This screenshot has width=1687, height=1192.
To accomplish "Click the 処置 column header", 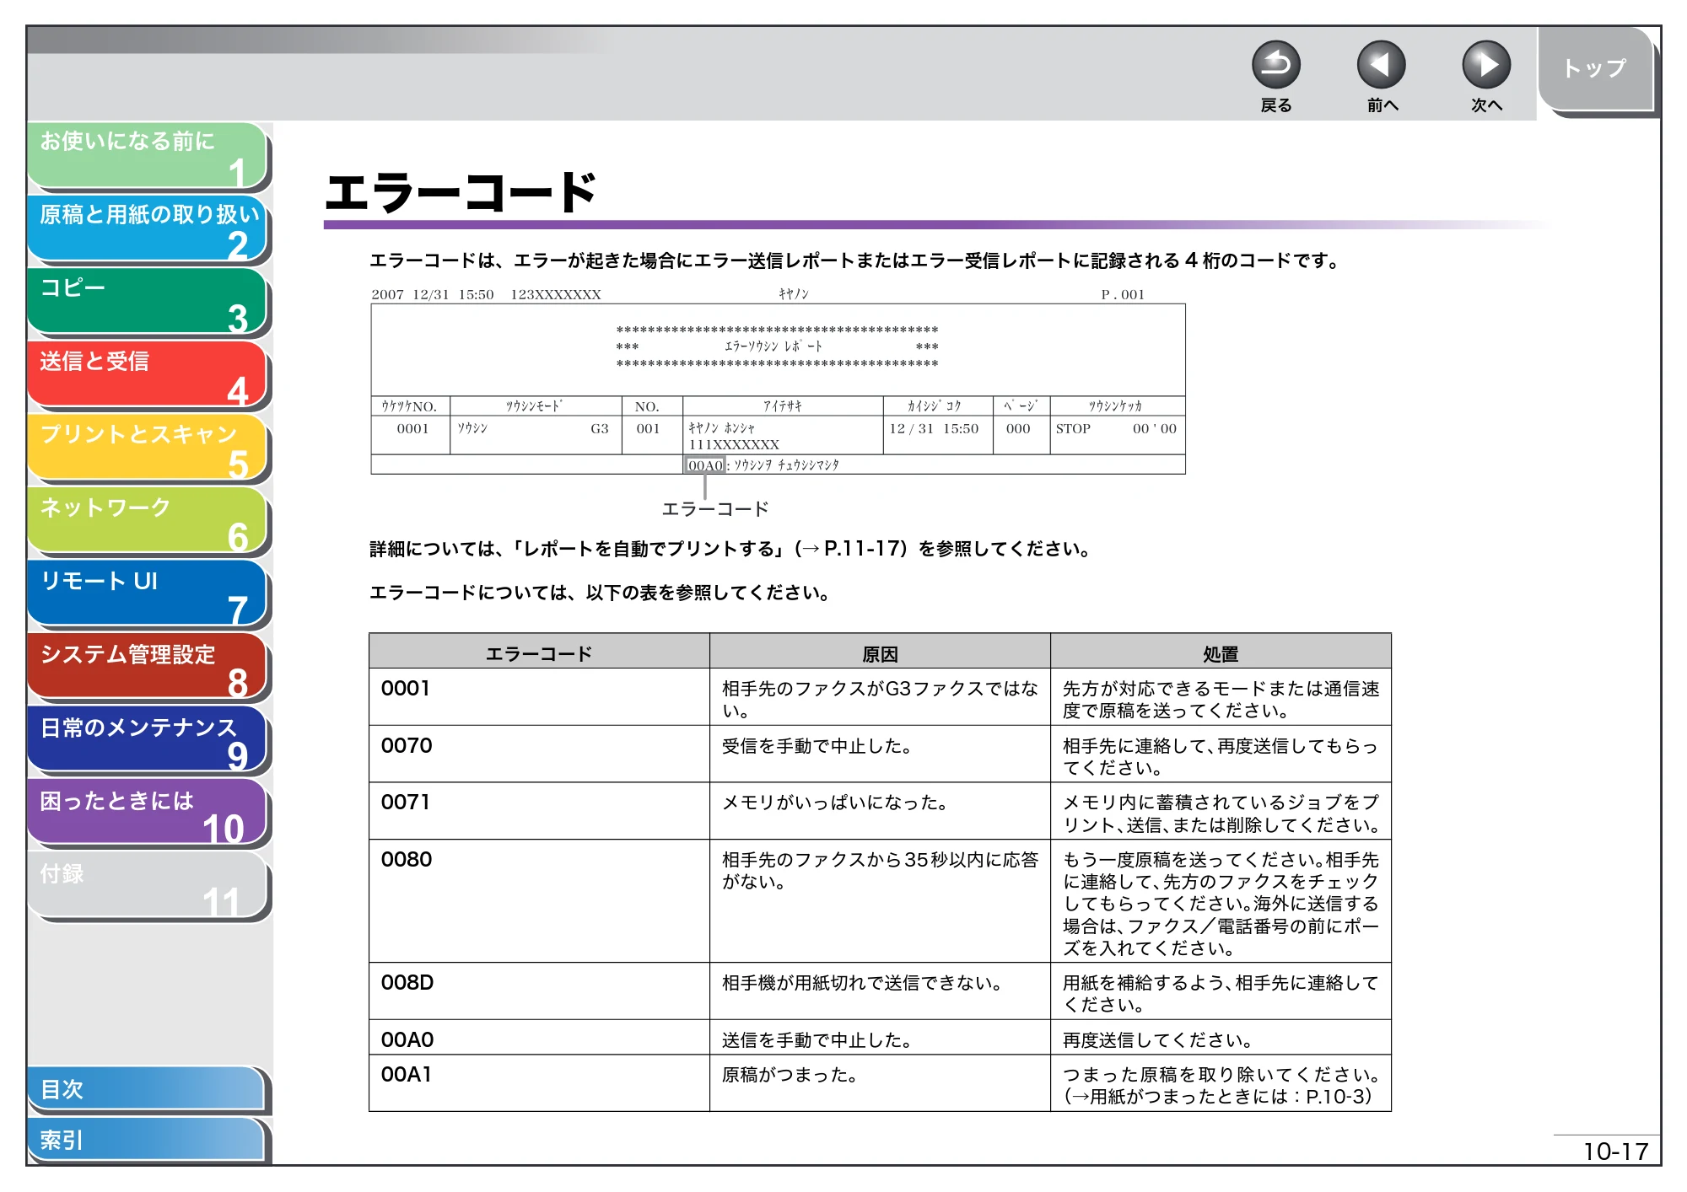I will click(1221, 652).
